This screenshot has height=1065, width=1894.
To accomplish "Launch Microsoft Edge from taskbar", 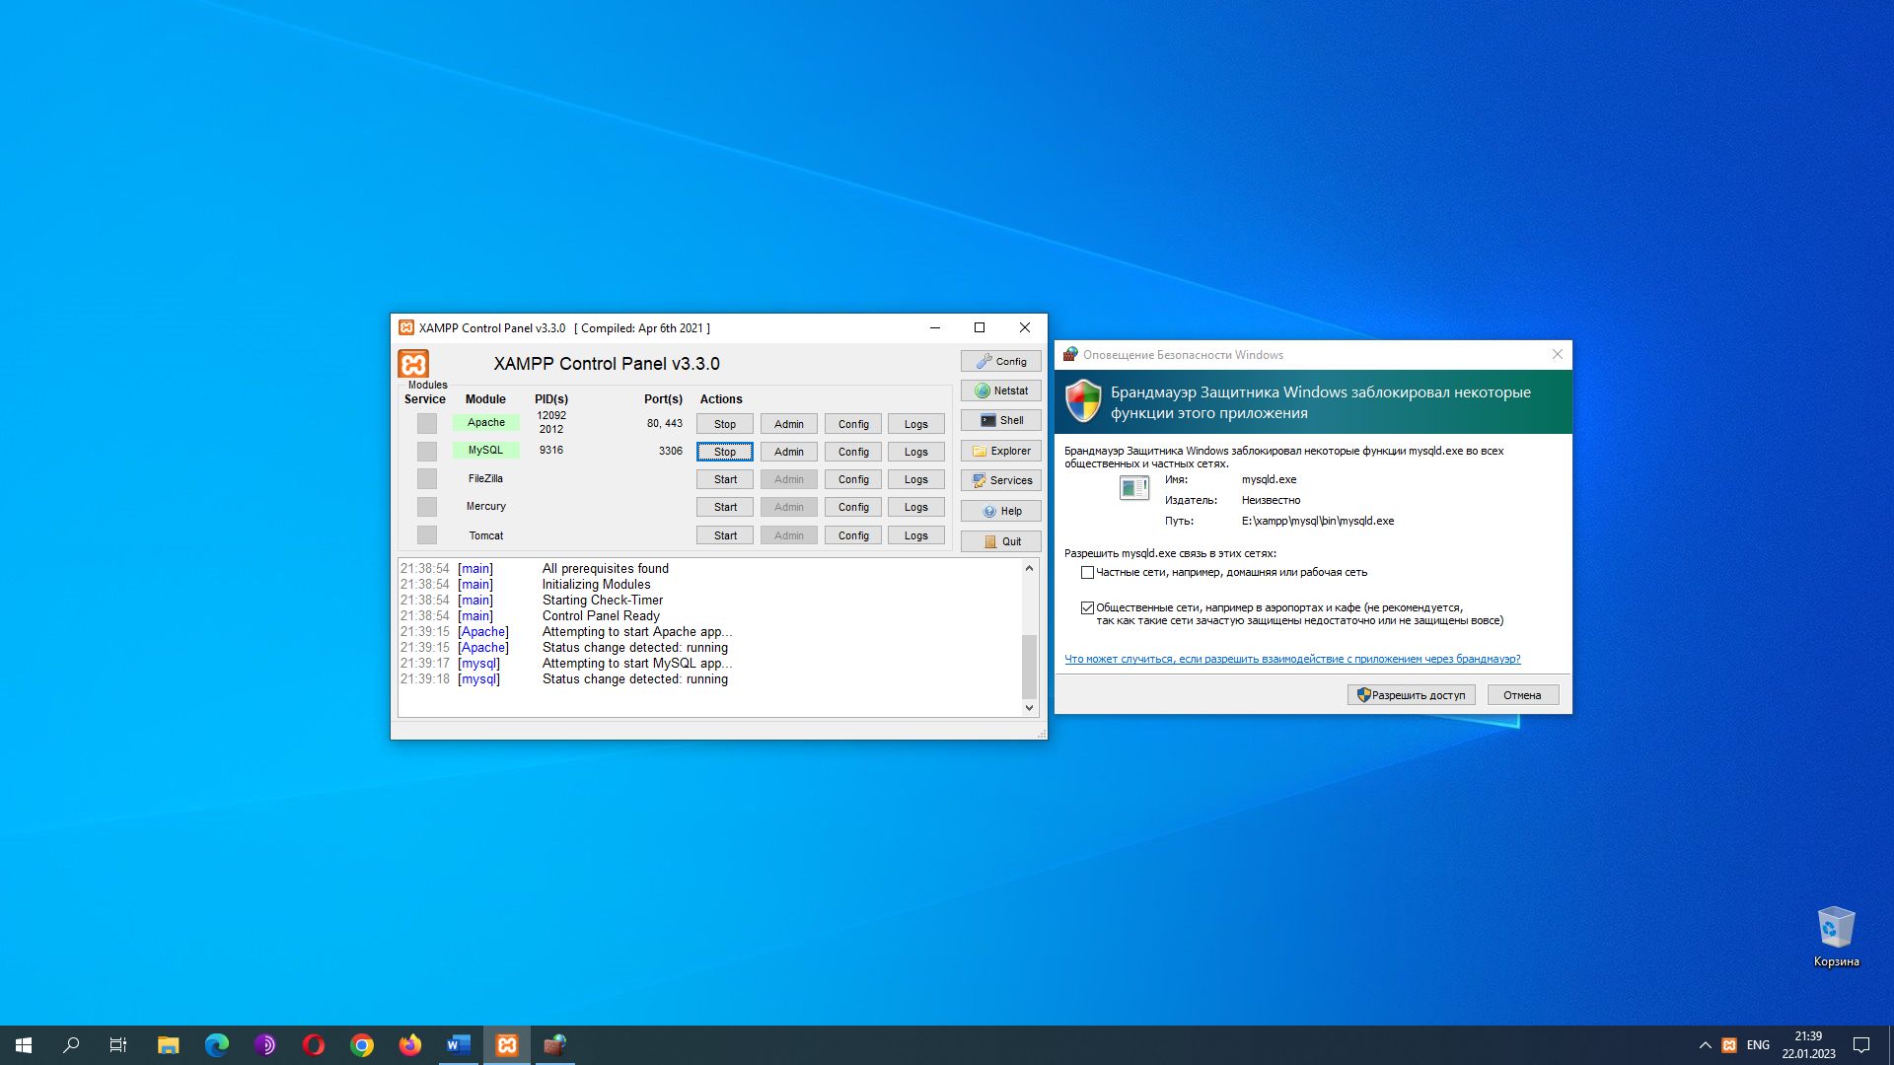I will (217, 1045).
